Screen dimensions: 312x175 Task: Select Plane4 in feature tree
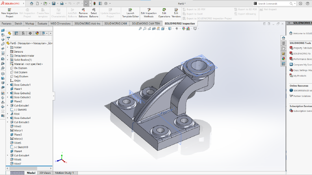click(18, 151)
